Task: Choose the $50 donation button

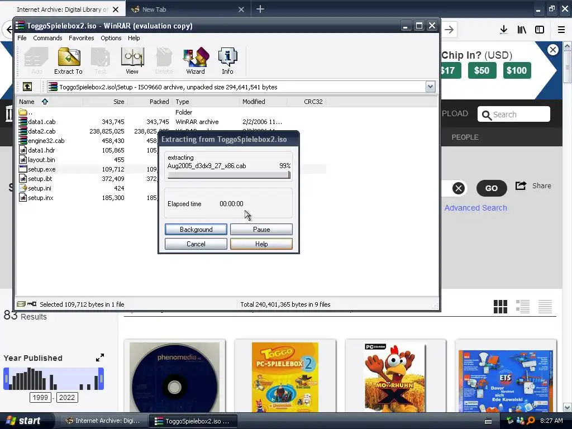Action: [482, 70]
